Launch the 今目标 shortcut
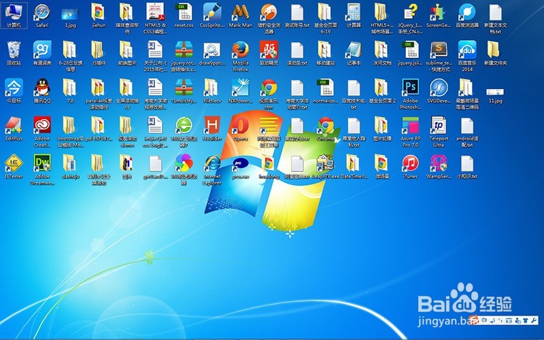Image resolution: width=544 pixels, height=340 pixels. pos(14,91)
